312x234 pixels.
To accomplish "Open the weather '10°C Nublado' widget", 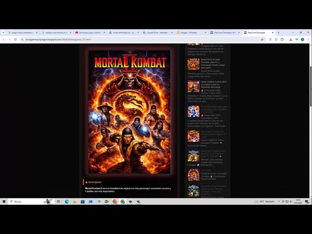I will tap(264, 201).
